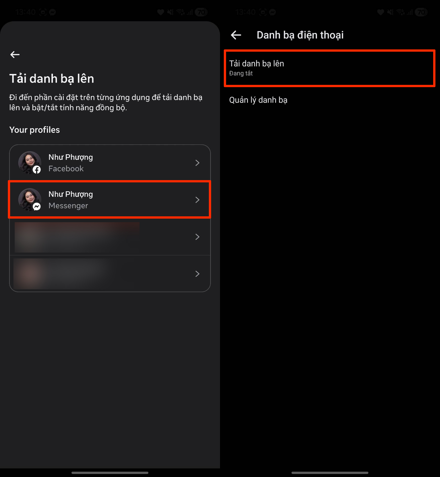Tap chevron on the last blurred profile row
This screenshot has height=477, width=440.
coord(197,274)
